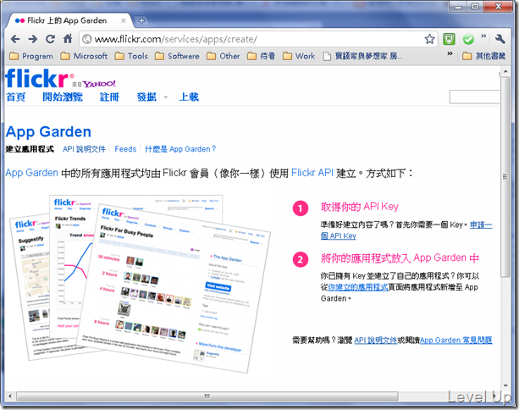Close the Flickr App Garden tab
The width and height of the screenshot is (519, 410).
click(123, 20)
